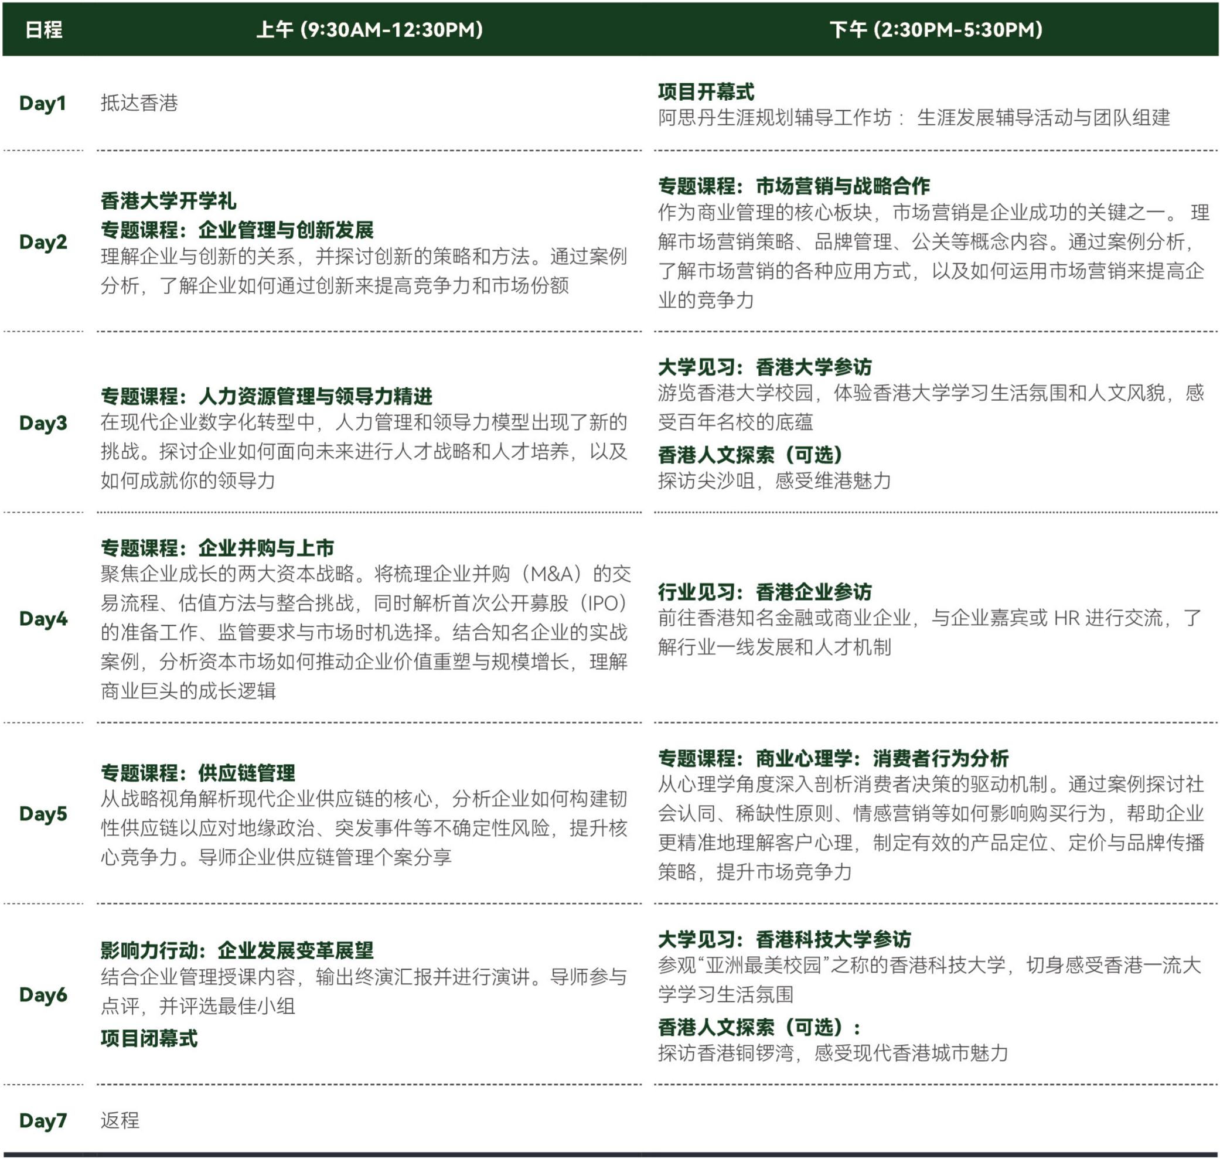This screenshot has height=1159, width=1220.
Task: Click 大学见习:香港大学参访 heading
Action: point(764,367)
